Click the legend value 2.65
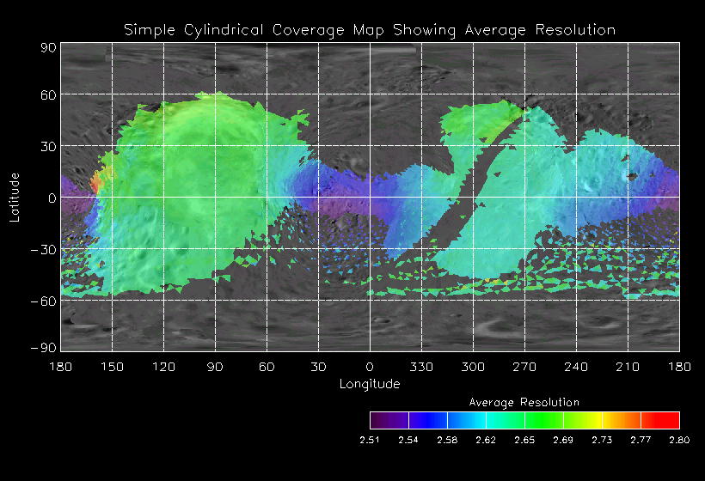 click(524, 440)
